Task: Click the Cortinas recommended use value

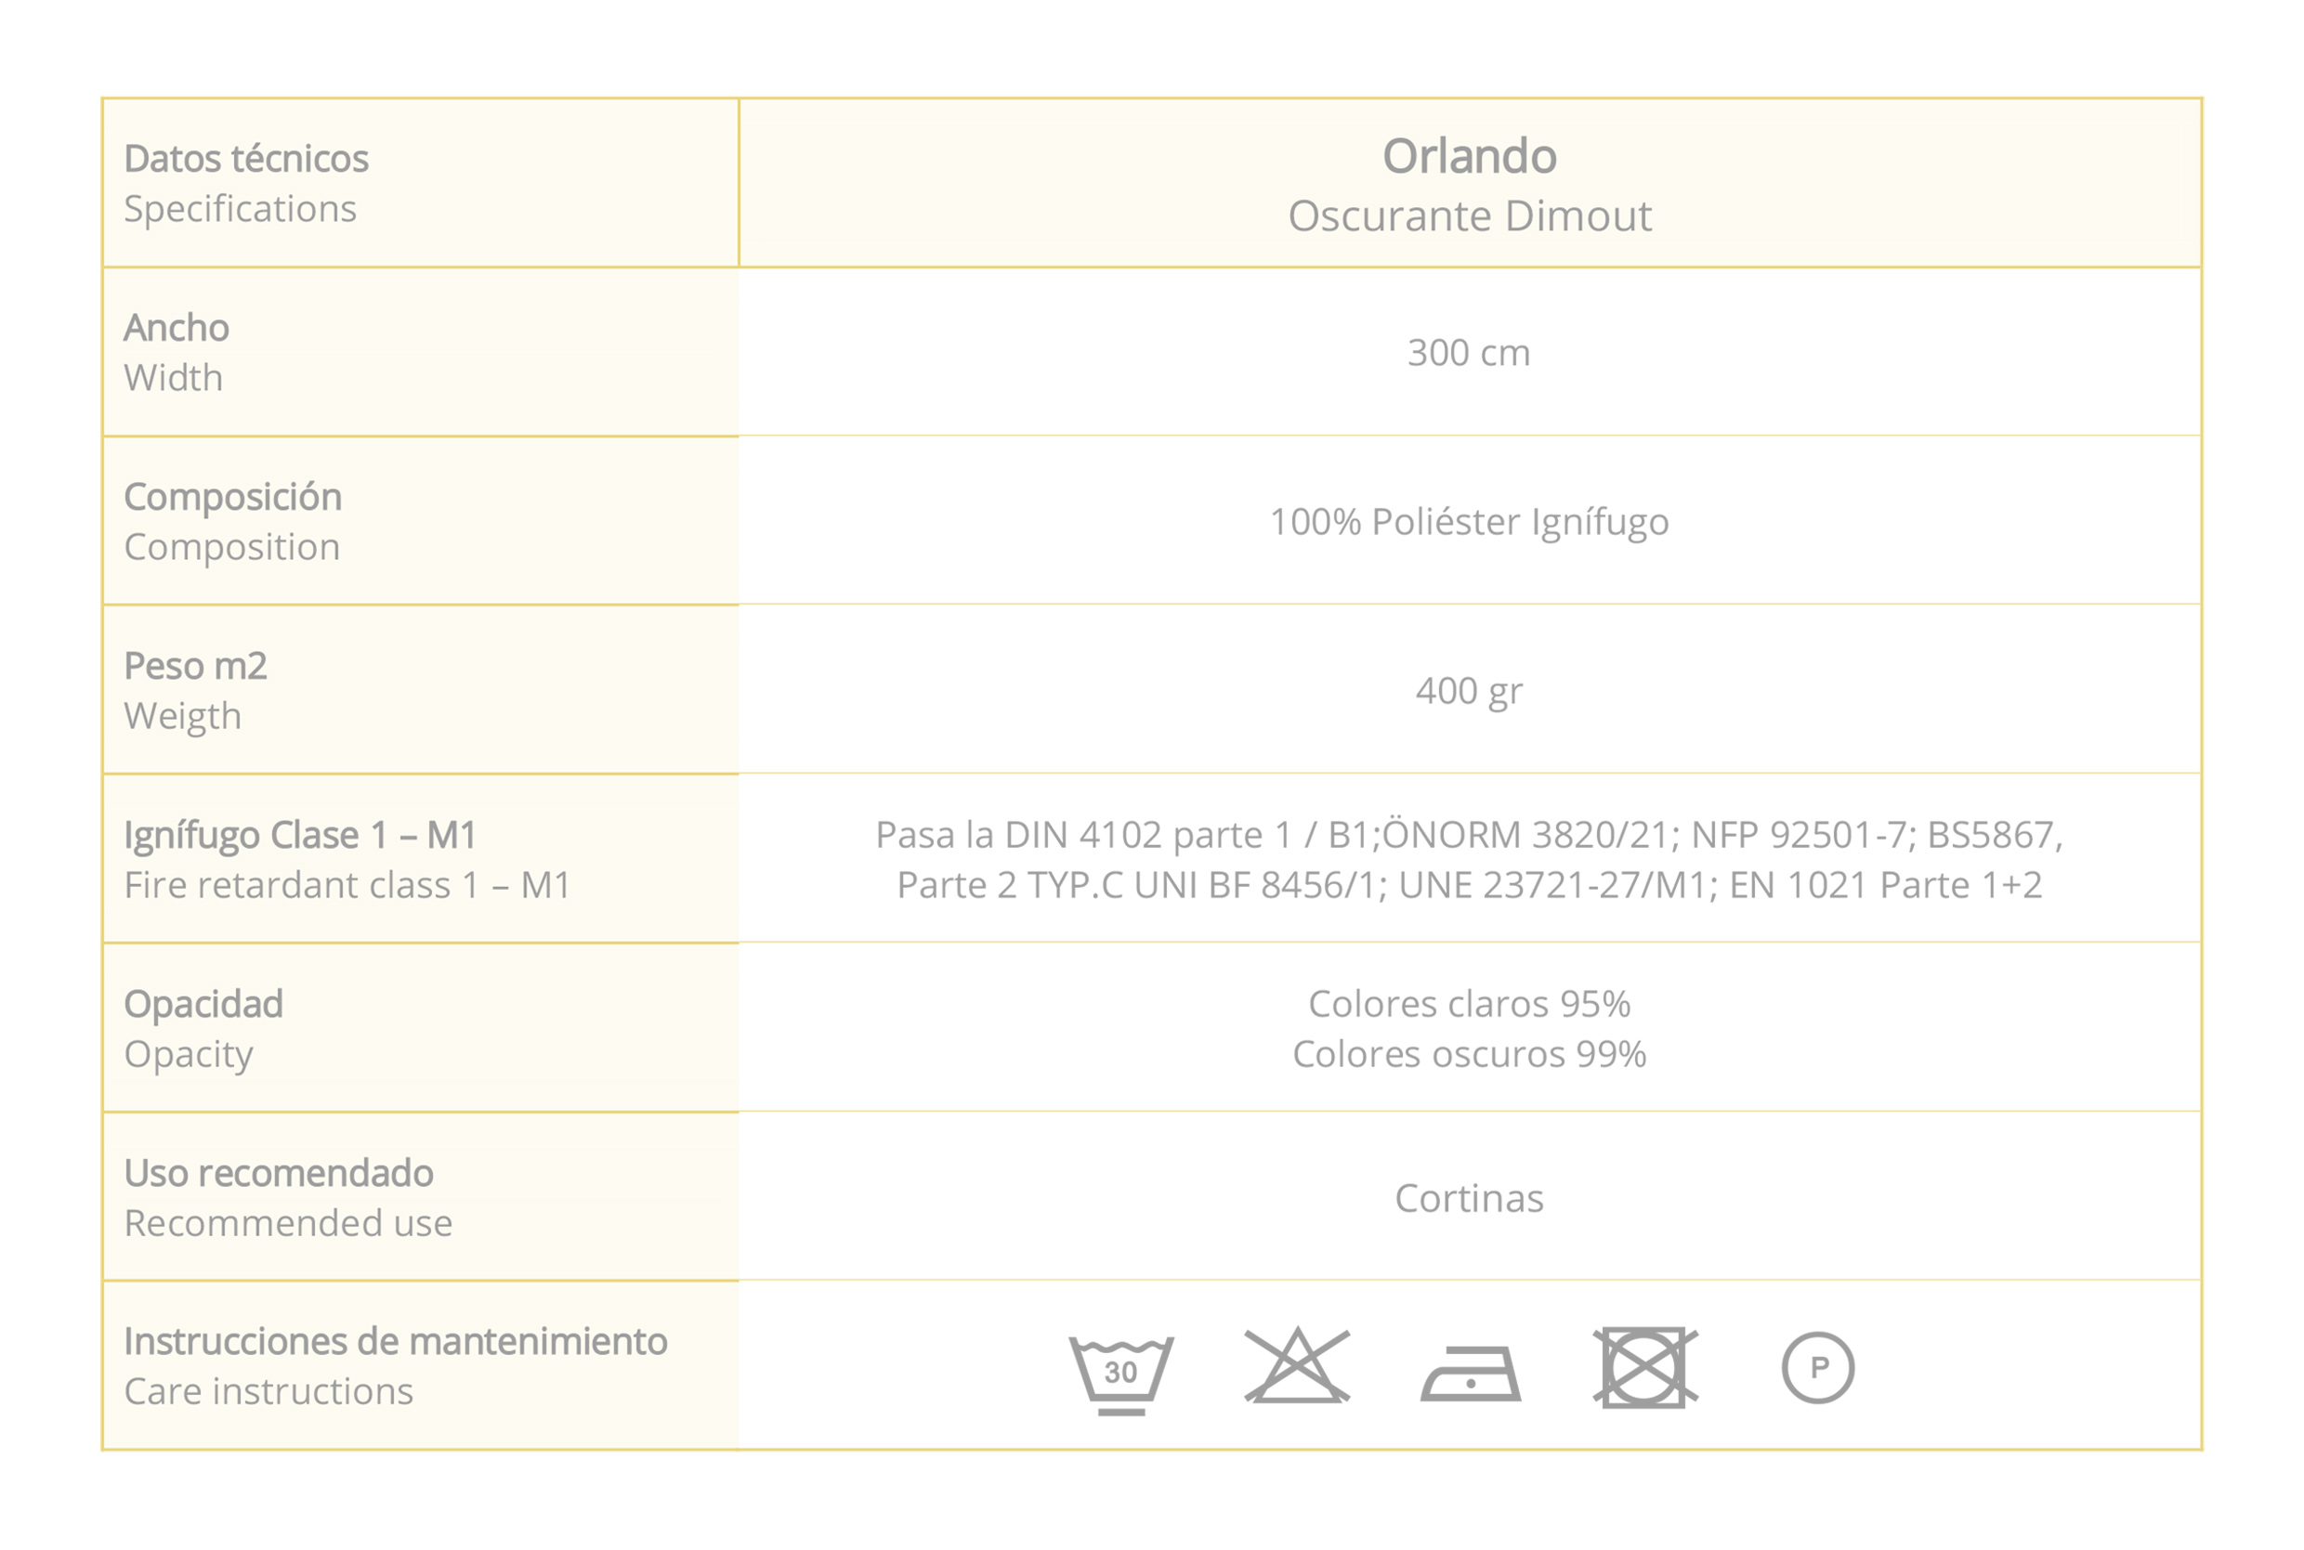Action: click(x=1469, y=1199)
